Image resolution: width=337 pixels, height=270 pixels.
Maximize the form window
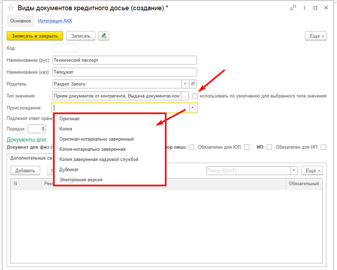pyautogui.click(x=315, y=8)
